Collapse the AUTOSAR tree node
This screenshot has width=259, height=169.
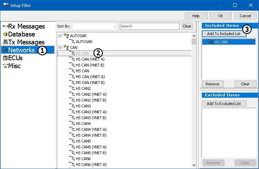(x=60, y=35)
